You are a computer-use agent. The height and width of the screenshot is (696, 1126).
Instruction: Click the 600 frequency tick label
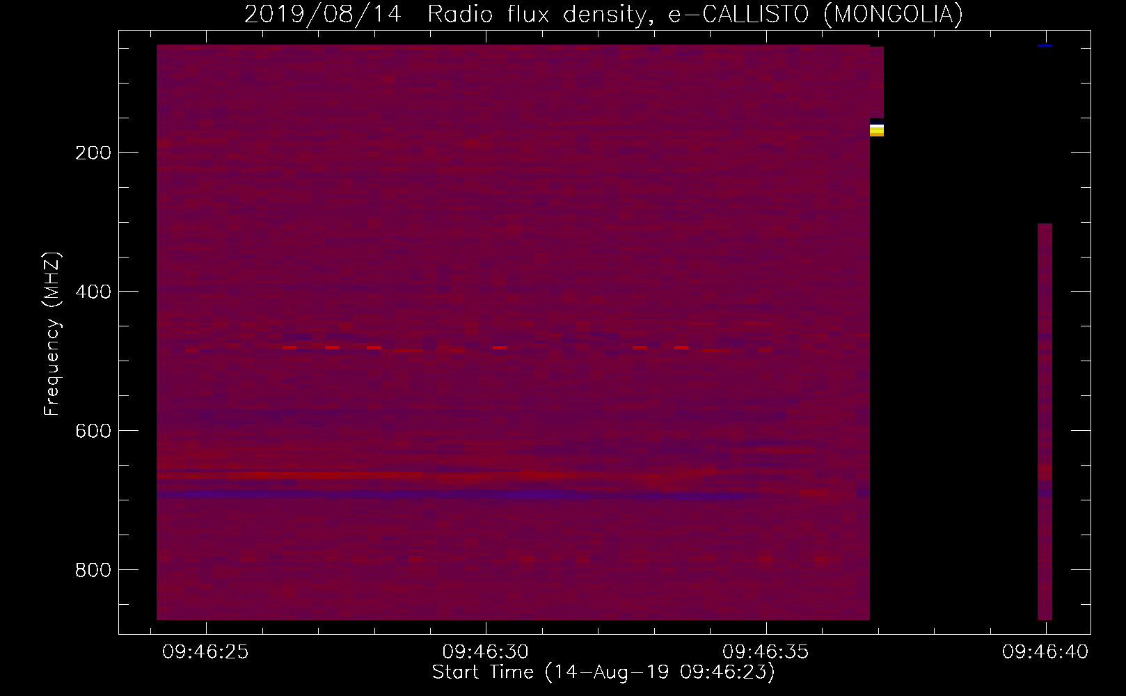[93, 431]
